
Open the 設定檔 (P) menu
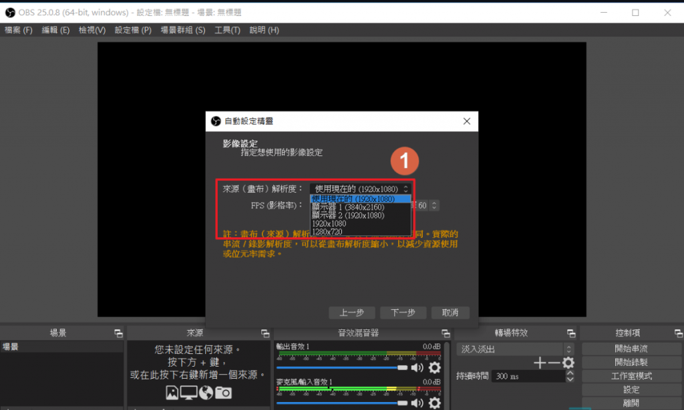(133, 30)
